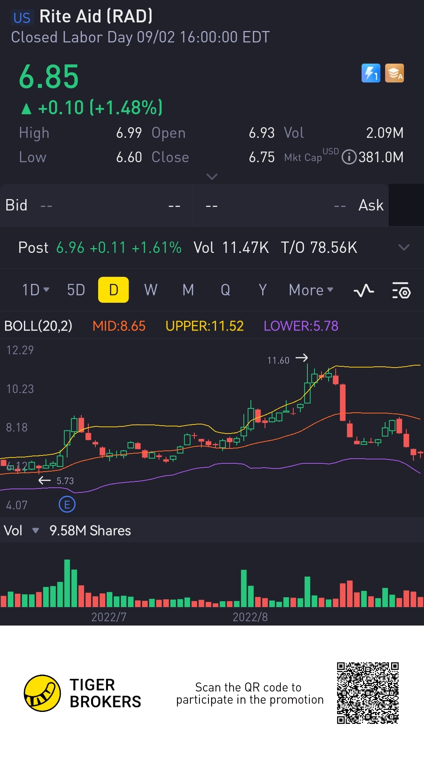Image resolution: width=424 pixels, height=761 pixels.
Task: Open the More timeframes dropdown
Action: pyautogui.click(x=311, y=290)
